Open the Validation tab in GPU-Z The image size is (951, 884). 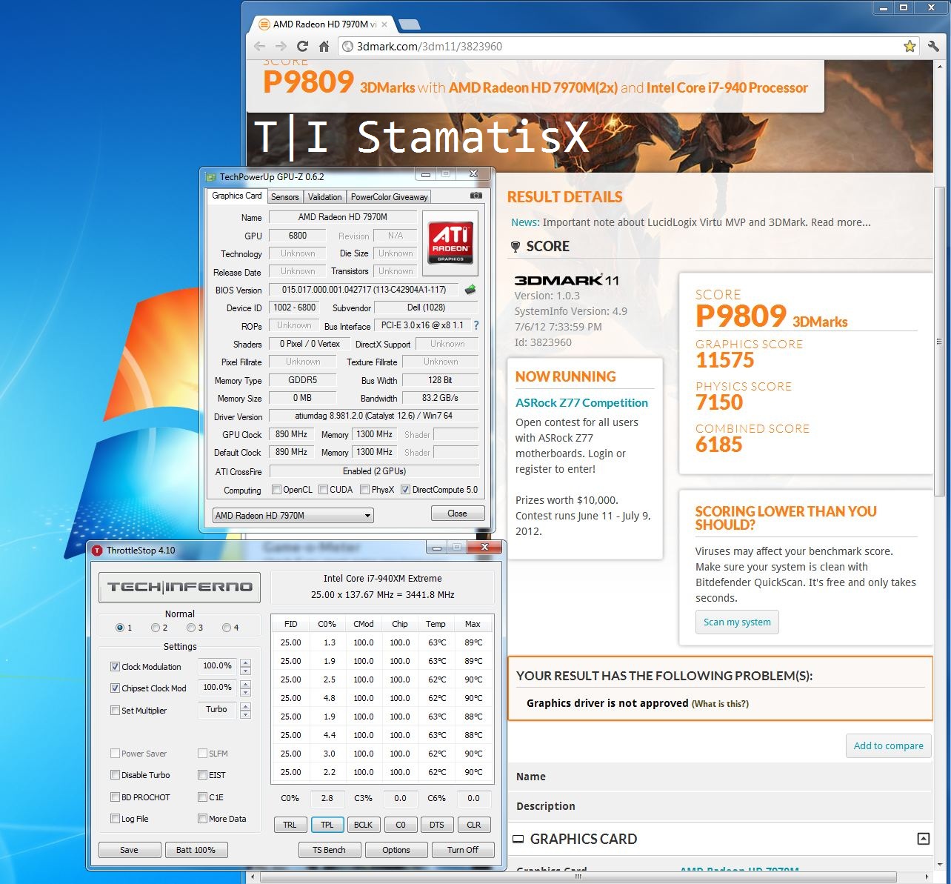pos(325,197)
